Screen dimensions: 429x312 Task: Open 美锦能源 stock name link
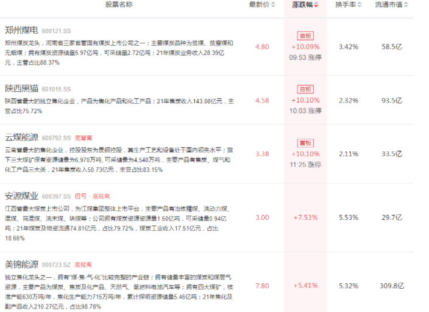(x=21, y=264)
